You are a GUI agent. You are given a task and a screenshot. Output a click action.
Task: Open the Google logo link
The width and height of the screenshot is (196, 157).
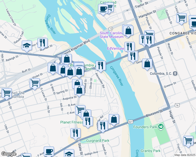coord(9,154)
